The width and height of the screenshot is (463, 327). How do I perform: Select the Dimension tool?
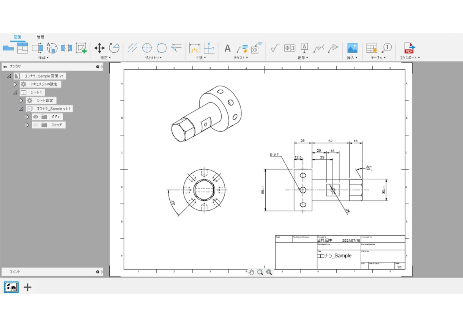(195, 48)
